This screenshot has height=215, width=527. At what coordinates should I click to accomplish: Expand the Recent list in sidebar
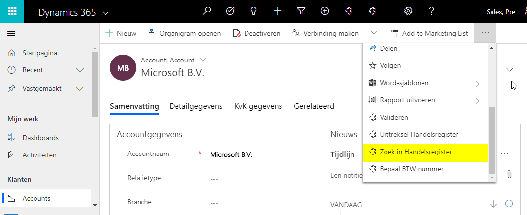[80, 70]
